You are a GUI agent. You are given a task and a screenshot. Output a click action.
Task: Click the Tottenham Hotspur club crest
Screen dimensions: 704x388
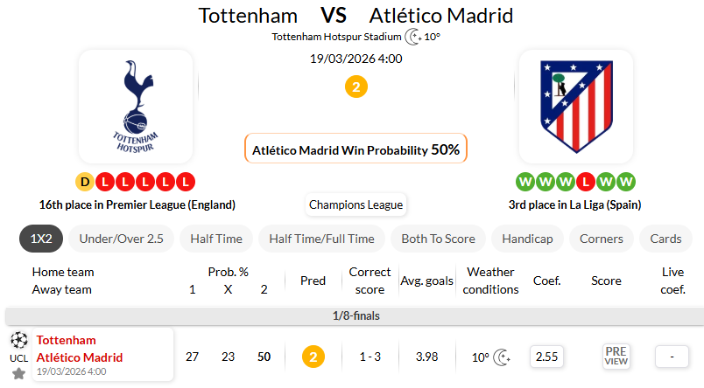135,107
